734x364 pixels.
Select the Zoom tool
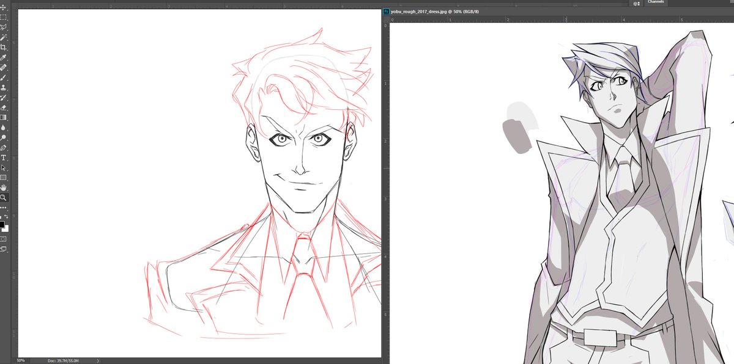[5, 198]
